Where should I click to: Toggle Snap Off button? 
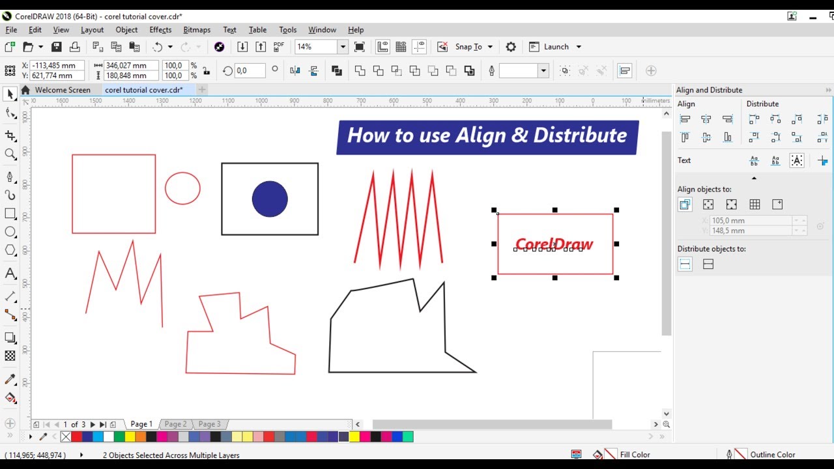442,47
